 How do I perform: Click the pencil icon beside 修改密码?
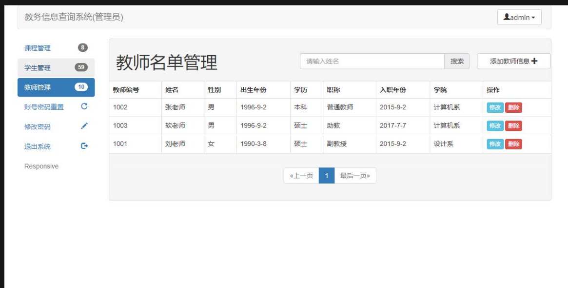point(84,126)
